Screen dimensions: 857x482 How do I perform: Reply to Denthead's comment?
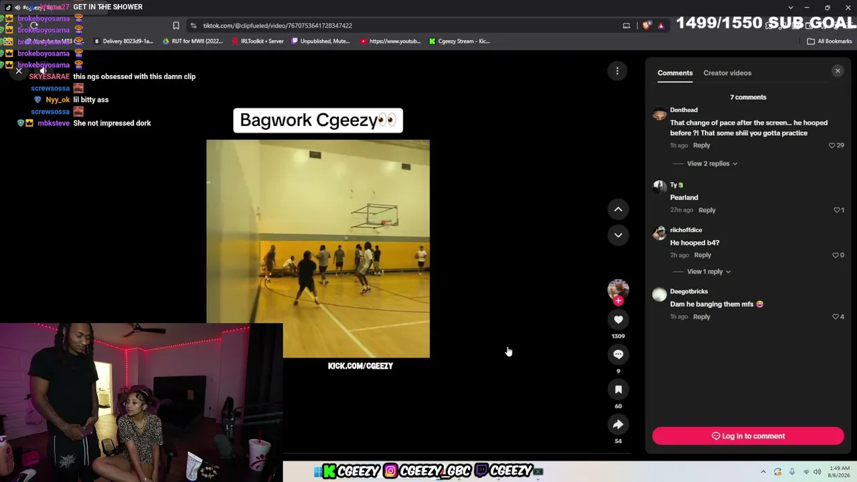tap(702, 145)
